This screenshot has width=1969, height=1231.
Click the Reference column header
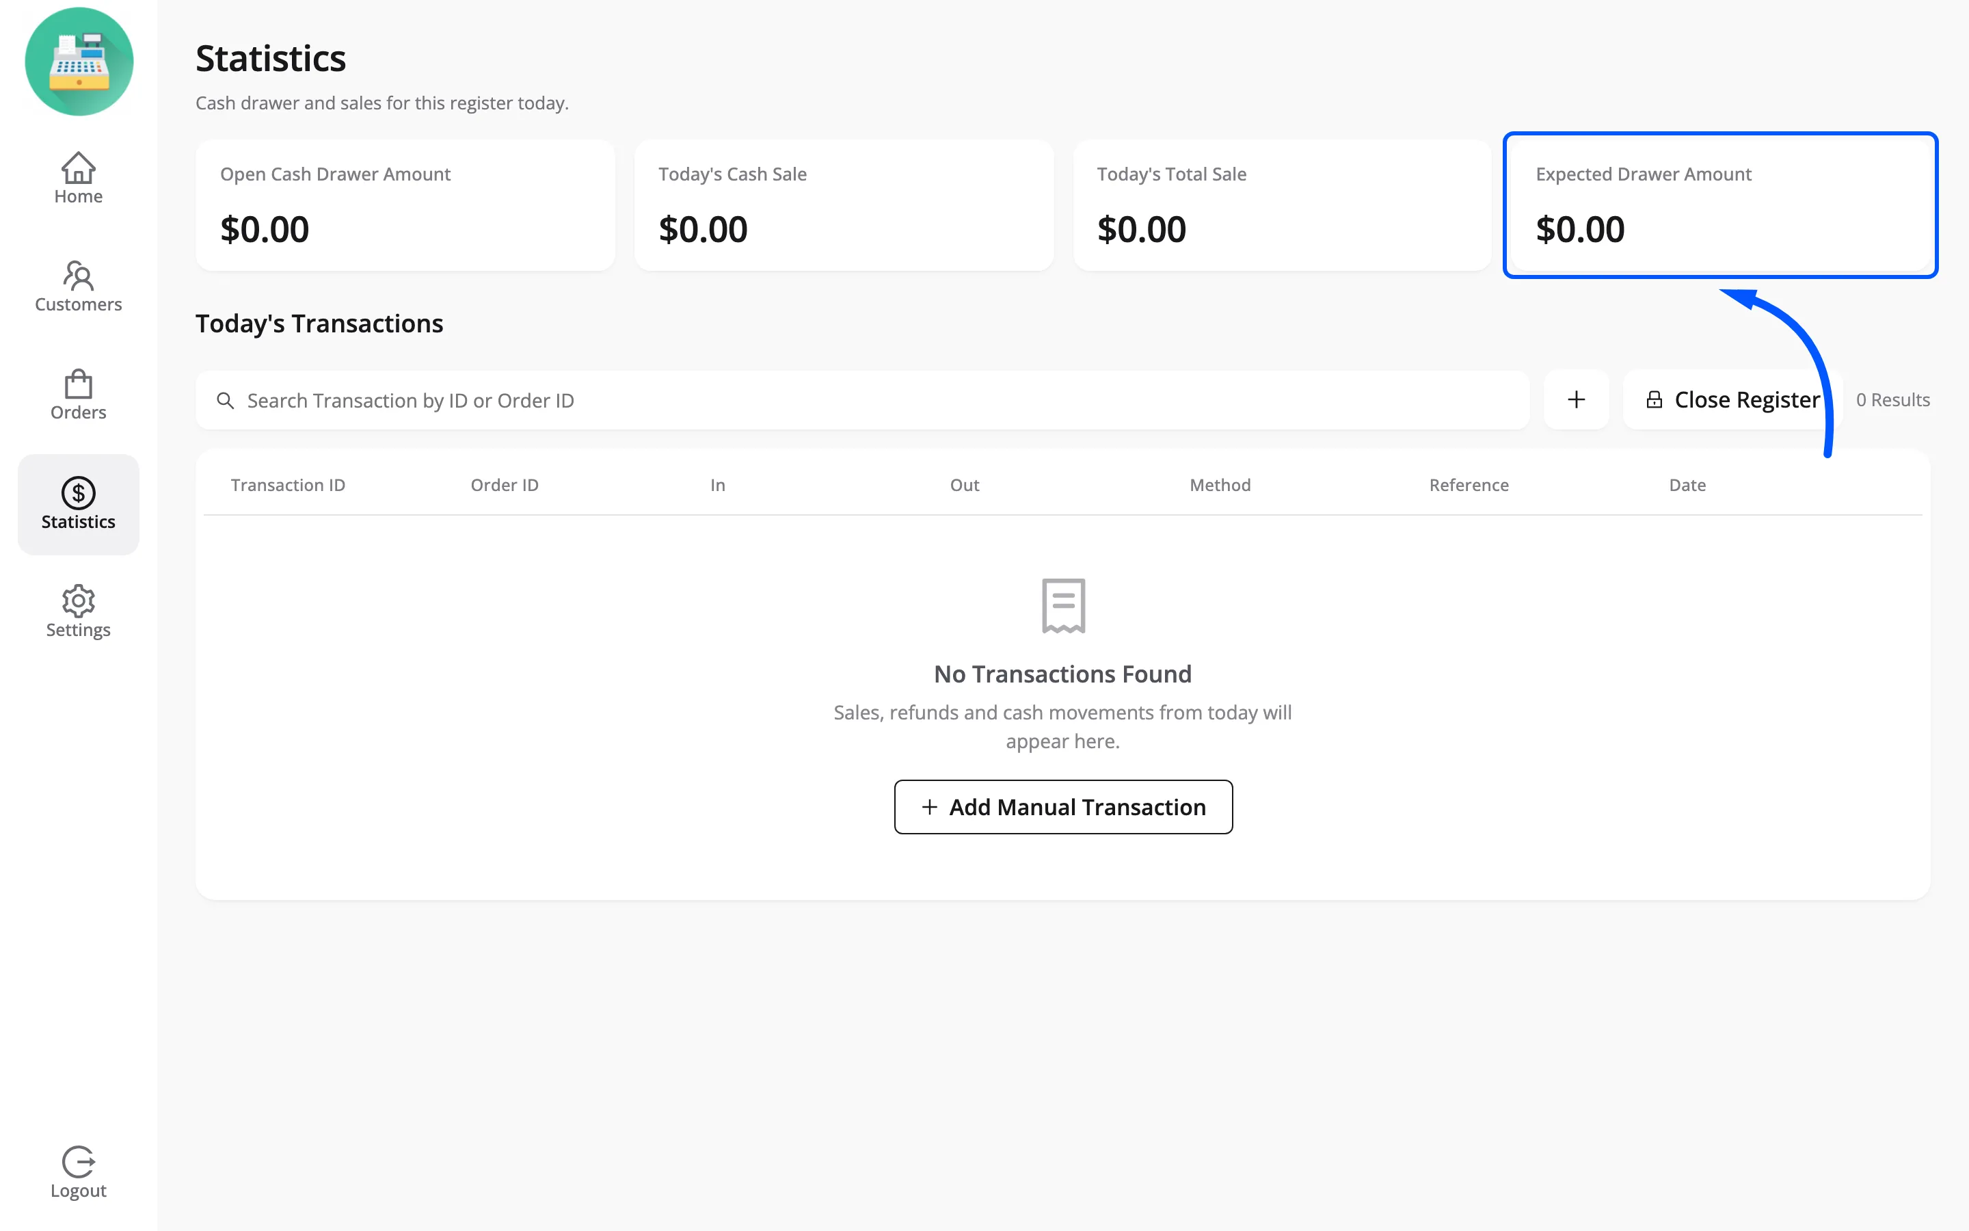click(1469, 486)
